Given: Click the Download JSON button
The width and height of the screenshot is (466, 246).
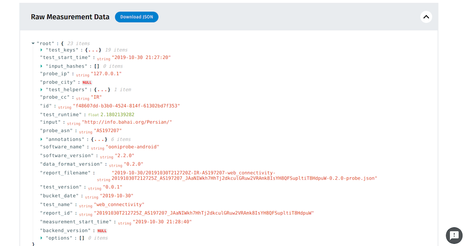Looking at the screenshot, I should pos(137,17).
